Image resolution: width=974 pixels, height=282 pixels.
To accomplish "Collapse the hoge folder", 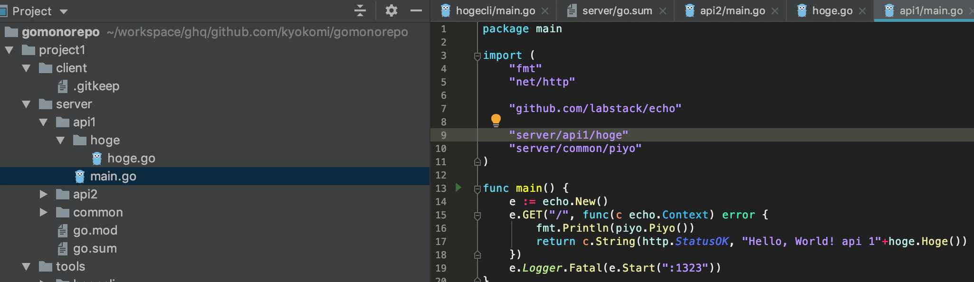I will (x=60, y=140).
